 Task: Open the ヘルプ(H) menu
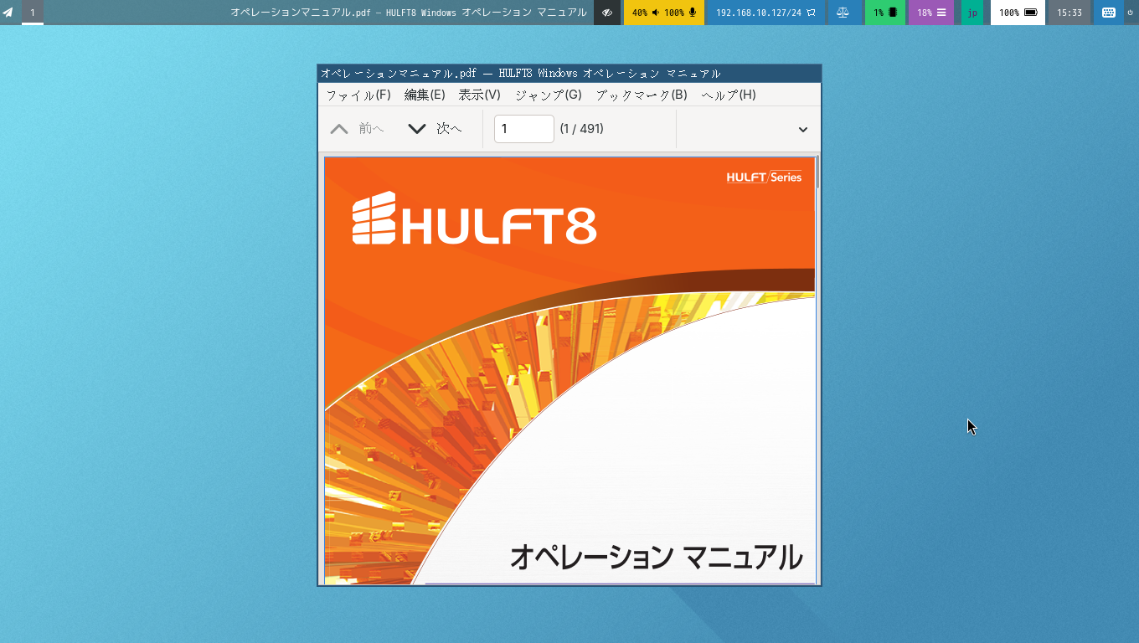click(x=729, y=95)
